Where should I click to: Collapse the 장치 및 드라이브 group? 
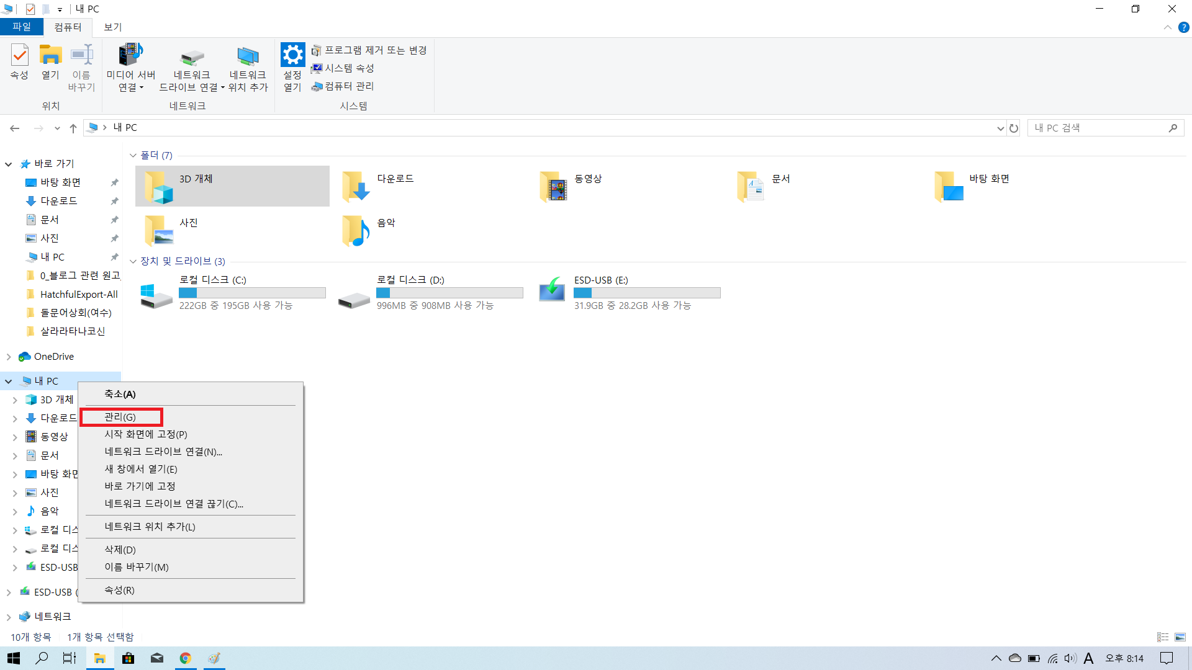[x=133, y=262]
